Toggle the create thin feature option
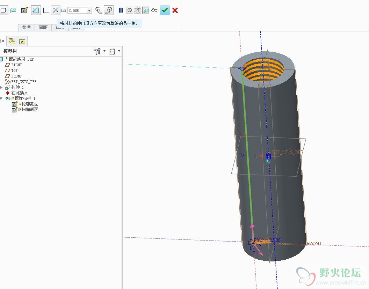Viewport: 369px width, 289px height. [x=46, y=10]
